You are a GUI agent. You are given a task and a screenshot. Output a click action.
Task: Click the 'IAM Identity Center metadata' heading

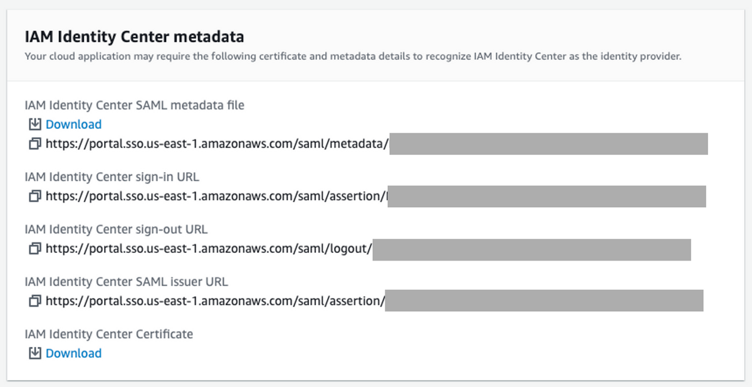click(x=134, y=36)
